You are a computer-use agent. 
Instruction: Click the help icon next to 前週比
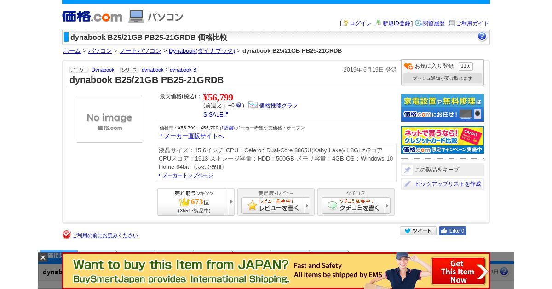click(239, 105)
